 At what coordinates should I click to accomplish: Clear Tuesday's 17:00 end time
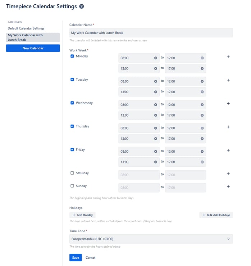(202, 92)
